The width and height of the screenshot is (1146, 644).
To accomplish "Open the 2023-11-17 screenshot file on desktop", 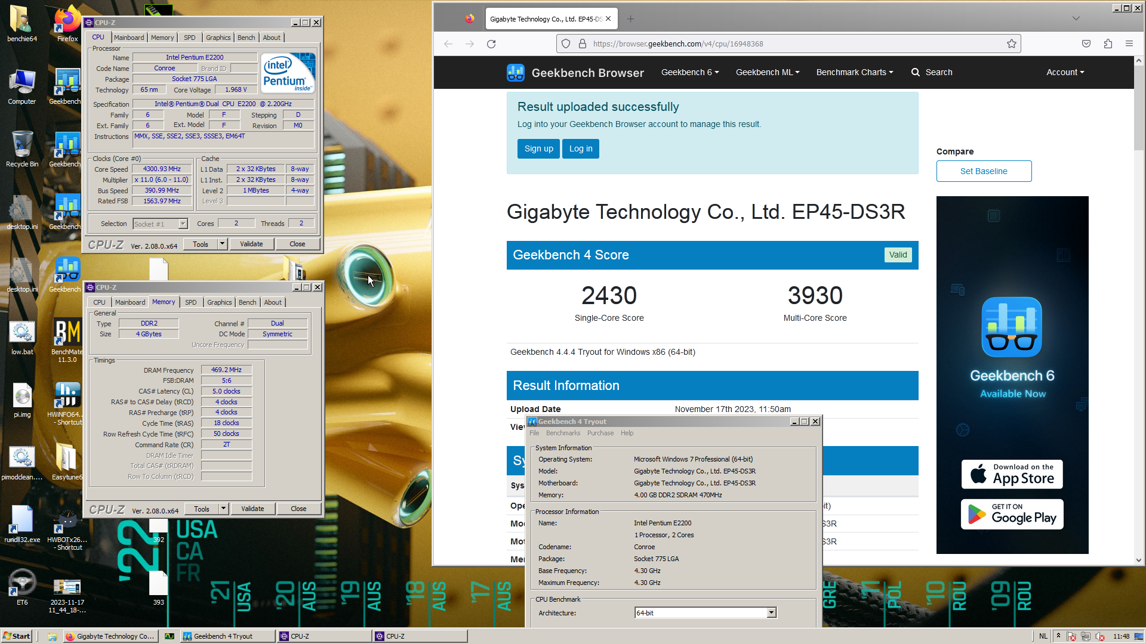I will [67, 595].
